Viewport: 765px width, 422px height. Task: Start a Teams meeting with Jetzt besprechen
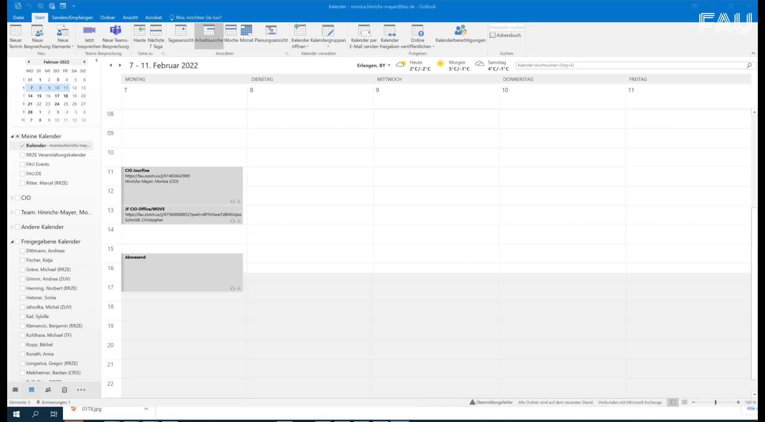pyautogui.click(x=89, y=31)
